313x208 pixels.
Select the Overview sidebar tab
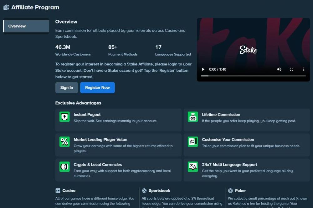pyautogui.click(x=26, y=26)
